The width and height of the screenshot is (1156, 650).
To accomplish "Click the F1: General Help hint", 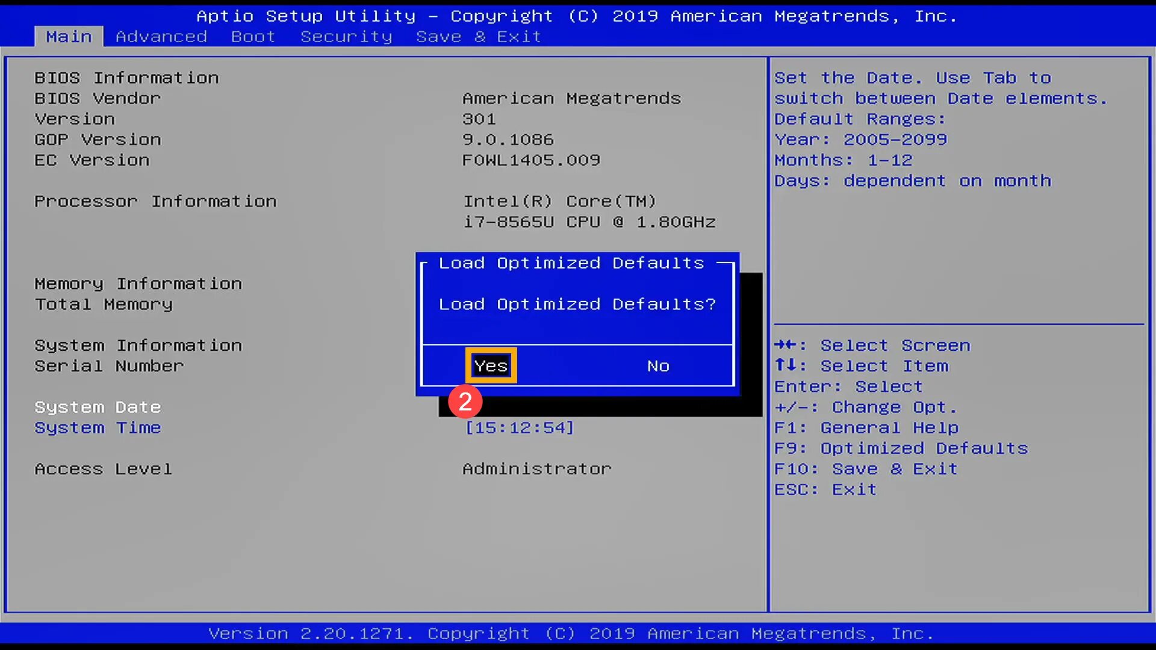I will pyautogui.click(x=866, y=427).
